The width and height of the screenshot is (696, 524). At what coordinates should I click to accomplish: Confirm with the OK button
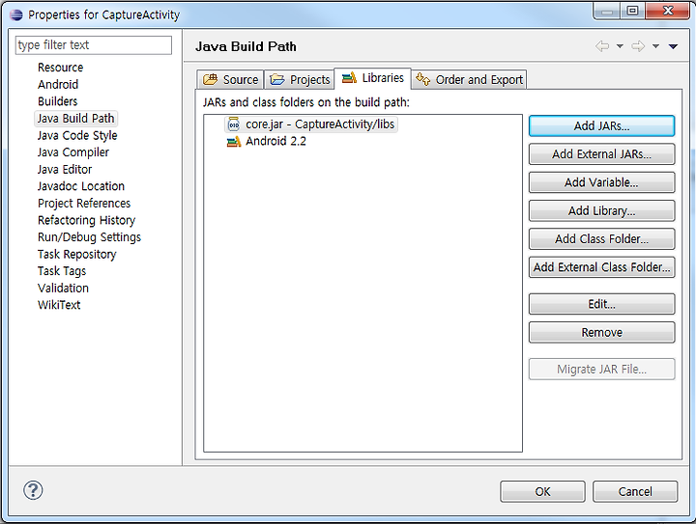point(542,491)
